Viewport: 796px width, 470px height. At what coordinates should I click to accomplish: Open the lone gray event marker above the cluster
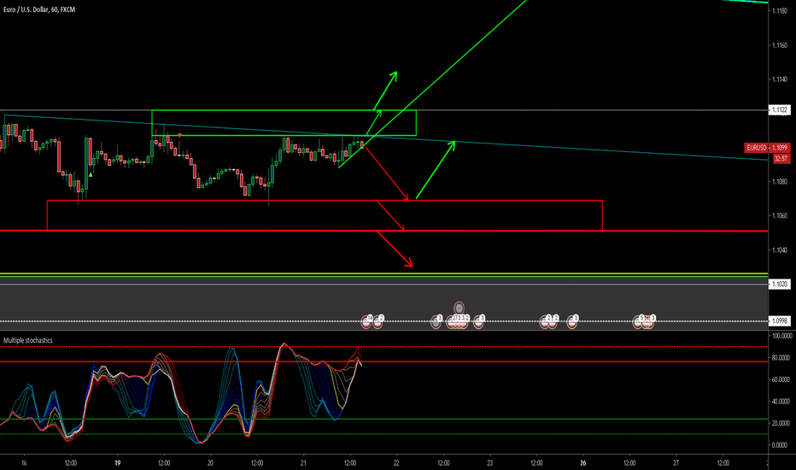[459, 308]
